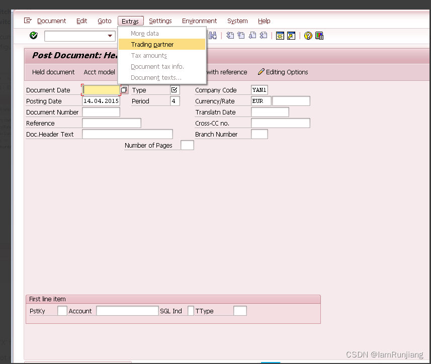Click the Create New Session icon
The width and height of the screenshot is (431, 364).
point(280,36)
